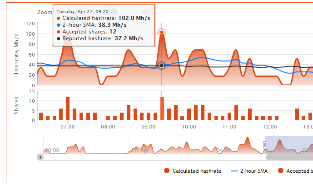Click the highlighted hashrate peak marker at 09:20

pyautogui.click(x=162, y=32)
